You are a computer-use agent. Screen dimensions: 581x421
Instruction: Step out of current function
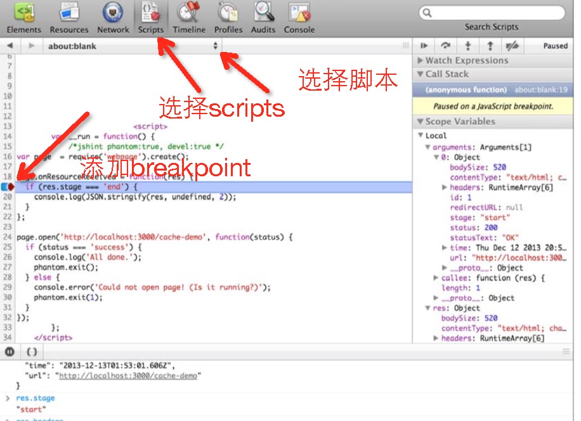click(490, 46)
